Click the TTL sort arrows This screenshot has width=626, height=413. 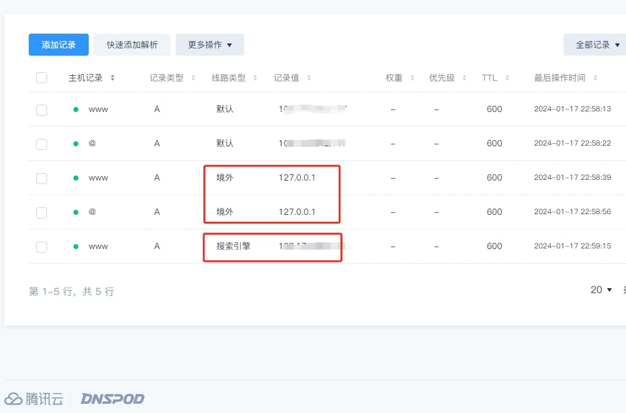click(507, 78)
